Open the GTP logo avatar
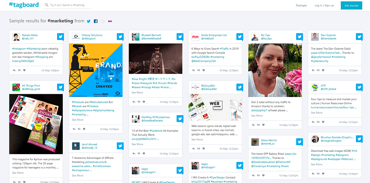The height and width of the screenshot is (183, 370). 315,87
